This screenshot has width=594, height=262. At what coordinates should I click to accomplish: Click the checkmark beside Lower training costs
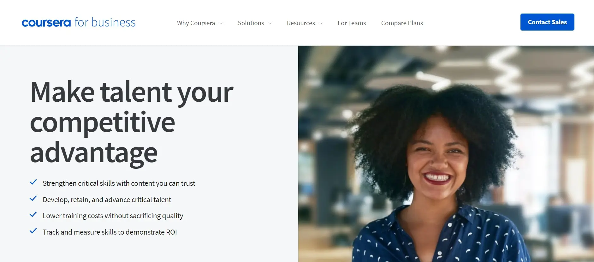[33, 215]
